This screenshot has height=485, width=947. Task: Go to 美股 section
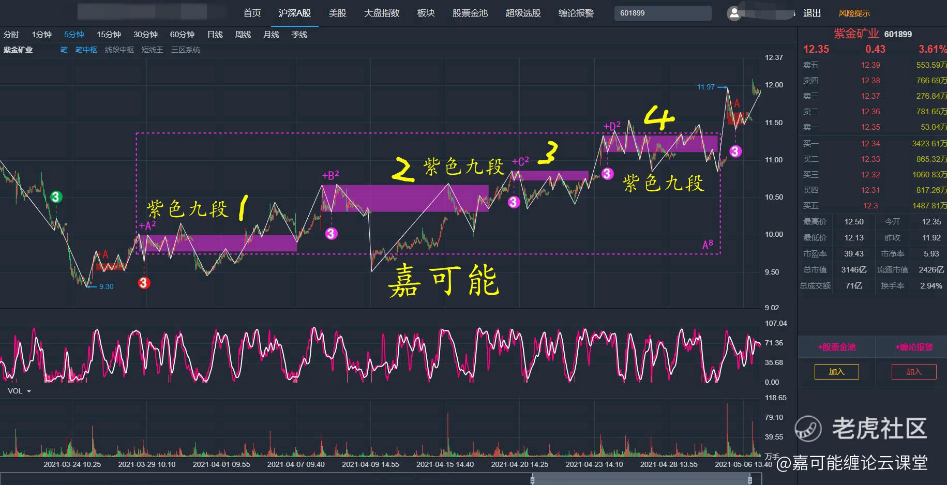tap(338, 13)
